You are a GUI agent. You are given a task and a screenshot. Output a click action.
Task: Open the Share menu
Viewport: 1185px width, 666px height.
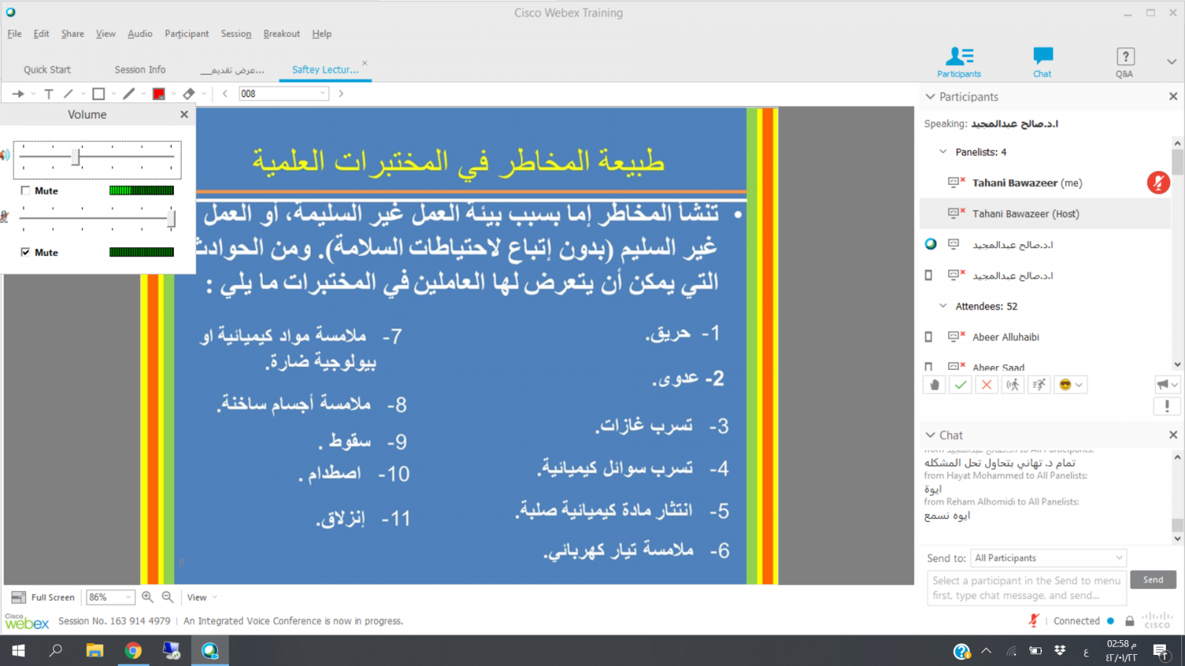click(73, 34)
